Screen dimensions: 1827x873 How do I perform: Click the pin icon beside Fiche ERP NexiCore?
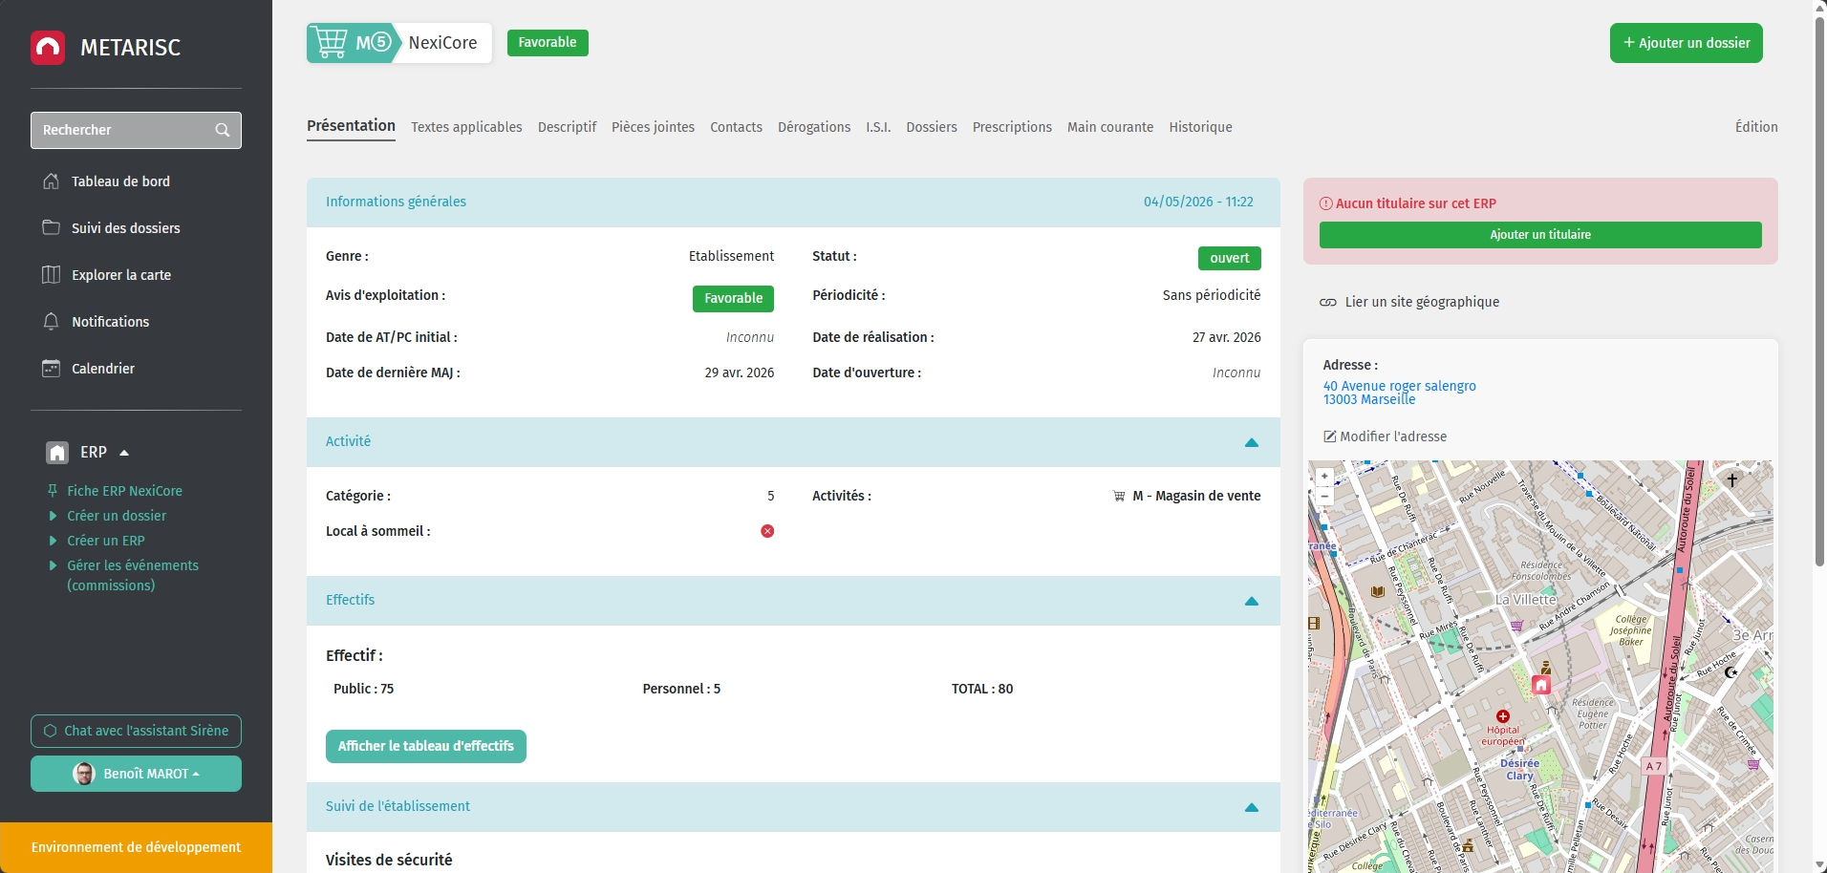[x=53, y=491]
